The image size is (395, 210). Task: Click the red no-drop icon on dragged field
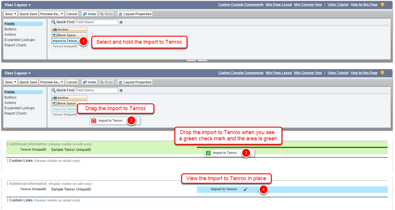(x=94, y=121)
